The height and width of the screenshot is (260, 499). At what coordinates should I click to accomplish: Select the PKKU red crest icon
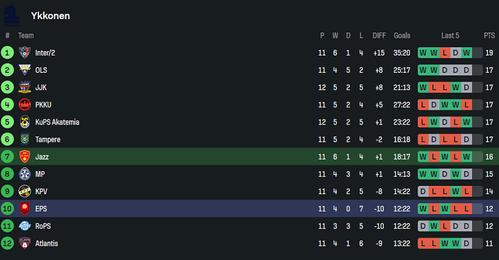tap(25, 105)
